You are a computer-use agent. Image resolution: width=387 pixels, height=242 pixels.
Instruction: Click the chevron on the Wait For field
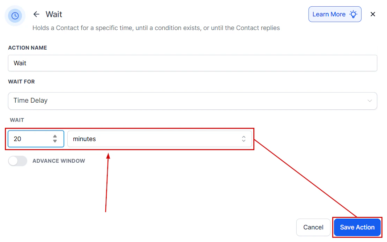click(370, 101)
